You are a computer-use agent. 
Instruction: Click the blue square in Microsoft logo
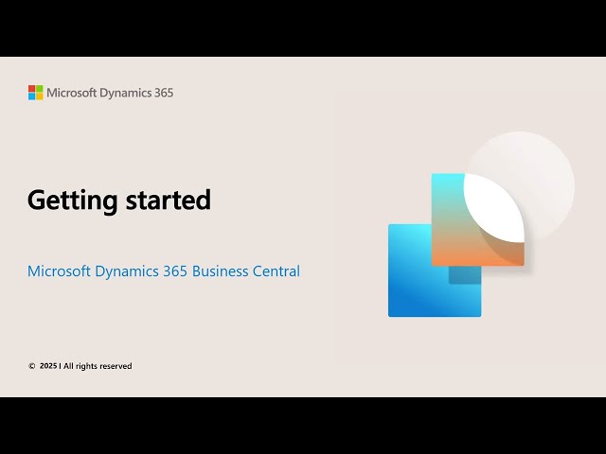tap(31, 96)
